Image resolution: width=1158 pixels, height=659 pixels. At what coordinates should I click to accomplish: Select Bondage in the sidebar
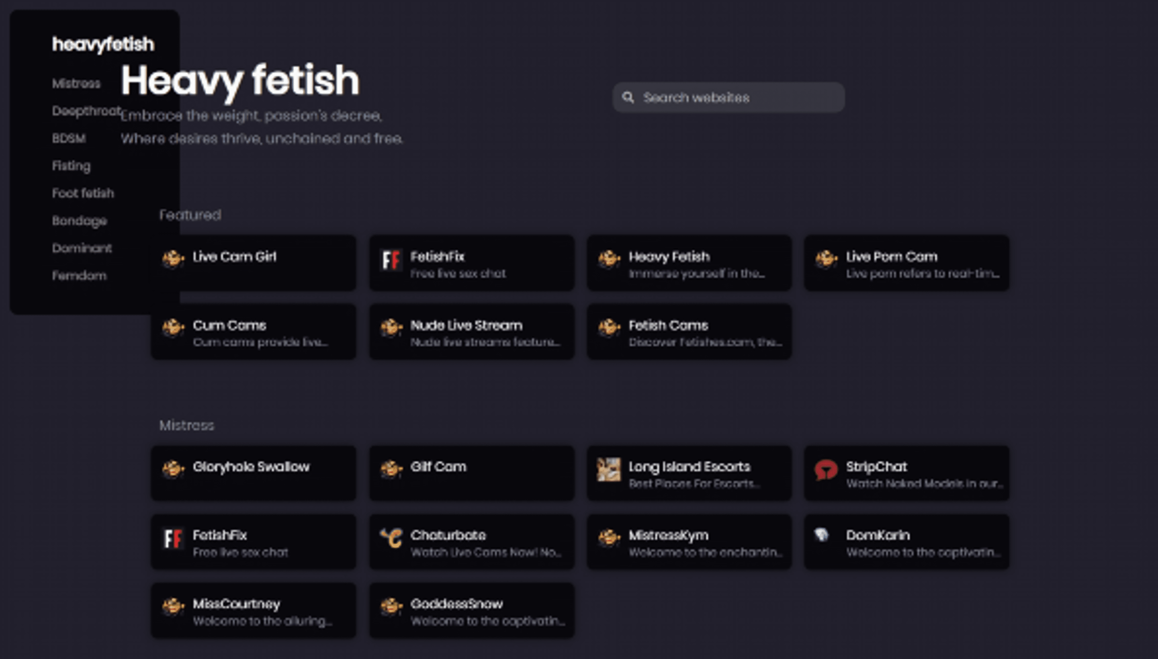click(x=80, y=221)
